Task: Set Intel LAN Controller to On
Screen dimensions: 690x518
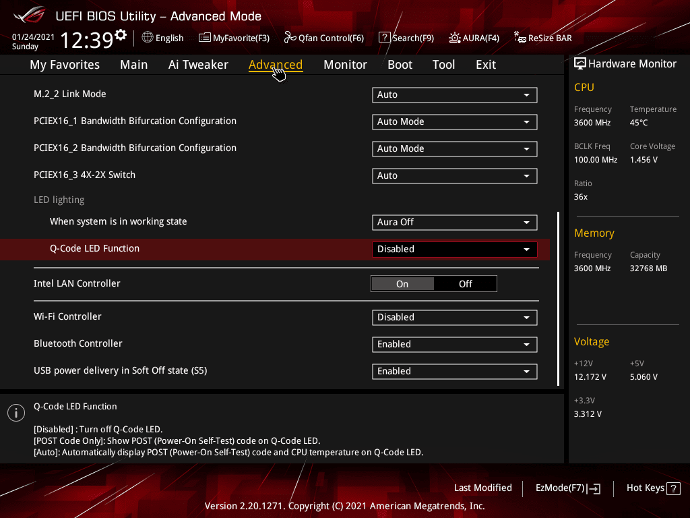Action: pos(402,284)
